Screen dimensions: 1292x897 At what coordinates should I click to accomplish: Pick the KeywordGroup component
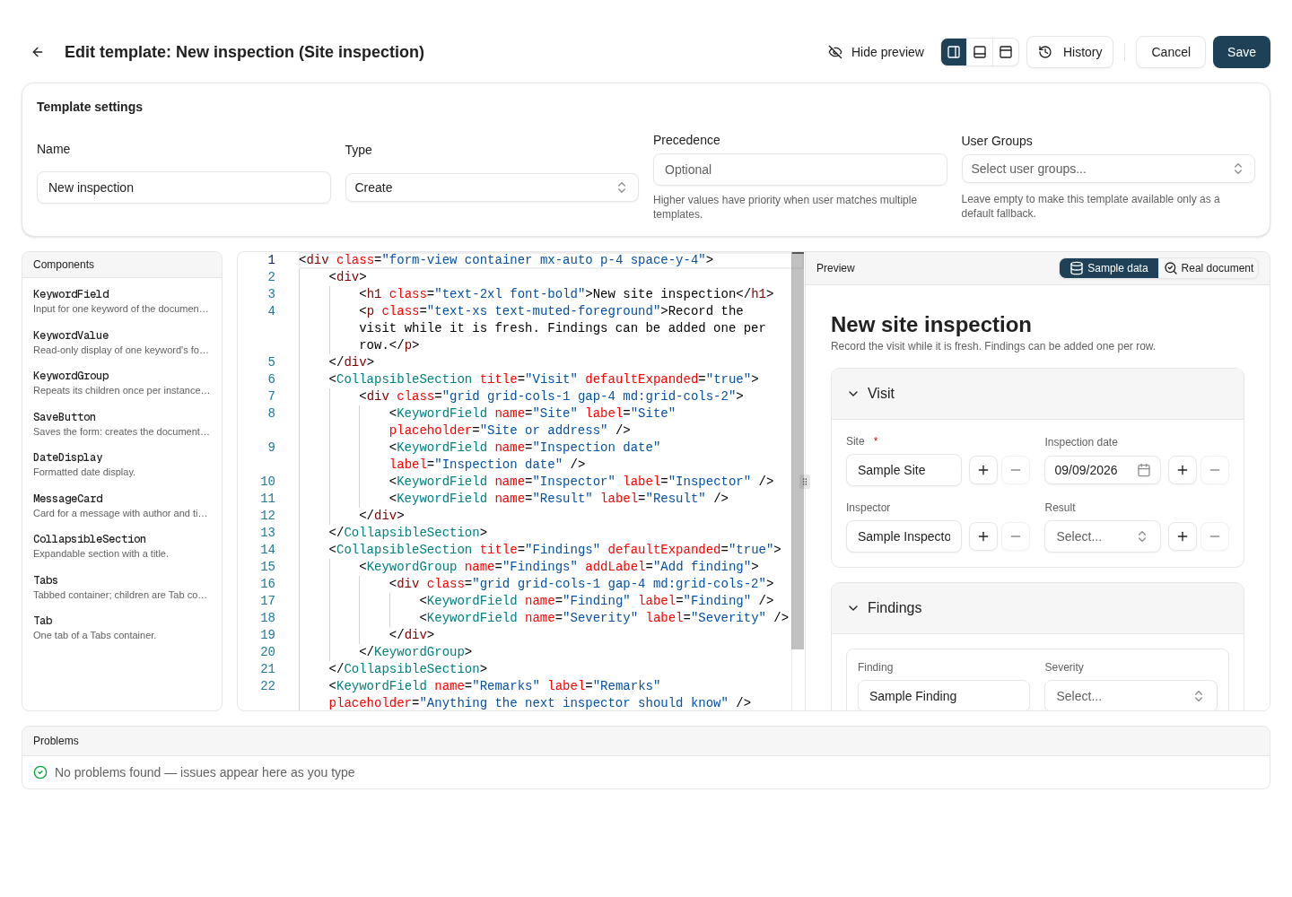click(121, 382)
